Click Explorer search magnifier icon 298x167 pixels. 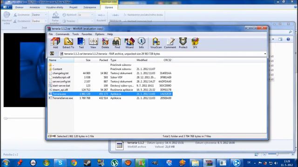(290, 32)
